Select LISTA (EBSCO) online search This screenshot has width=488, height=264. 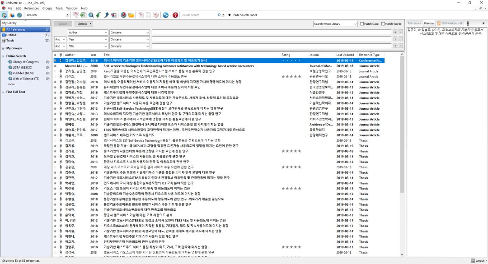pos(23,68)
